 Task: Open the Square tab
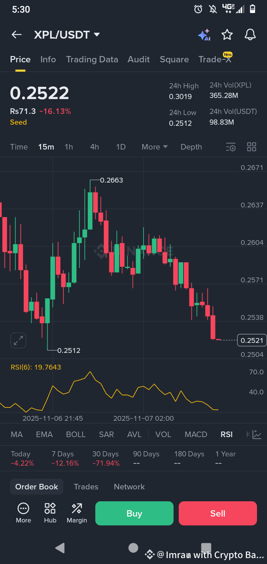coord(174,59)
